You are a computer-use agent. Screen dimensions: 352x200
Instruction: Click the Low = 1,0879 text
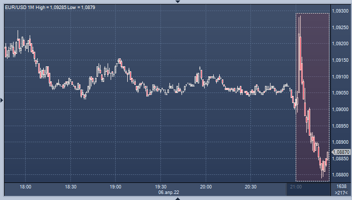pyautogui.click(x=81, y=8)
